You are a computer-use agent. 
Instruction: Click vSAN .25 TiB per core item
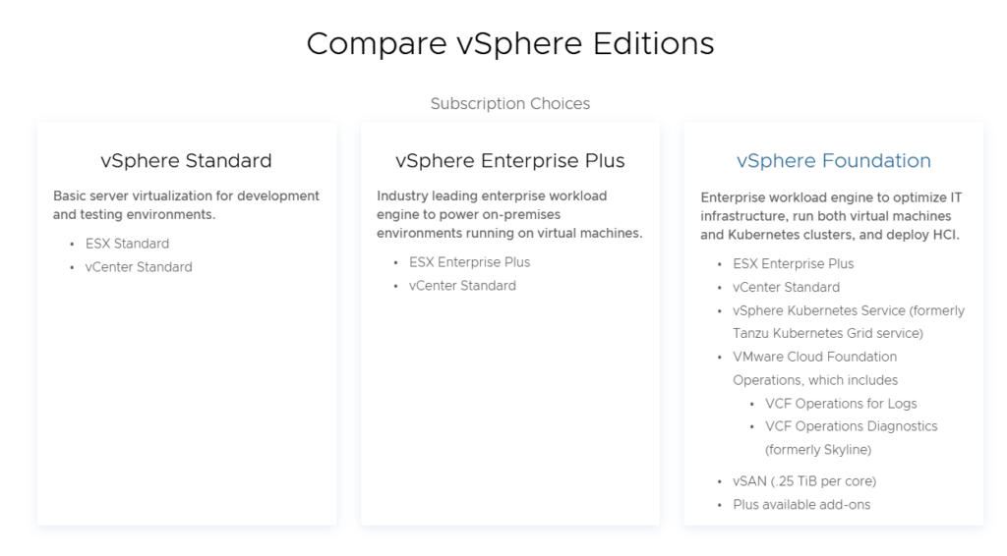click(804, 481)
